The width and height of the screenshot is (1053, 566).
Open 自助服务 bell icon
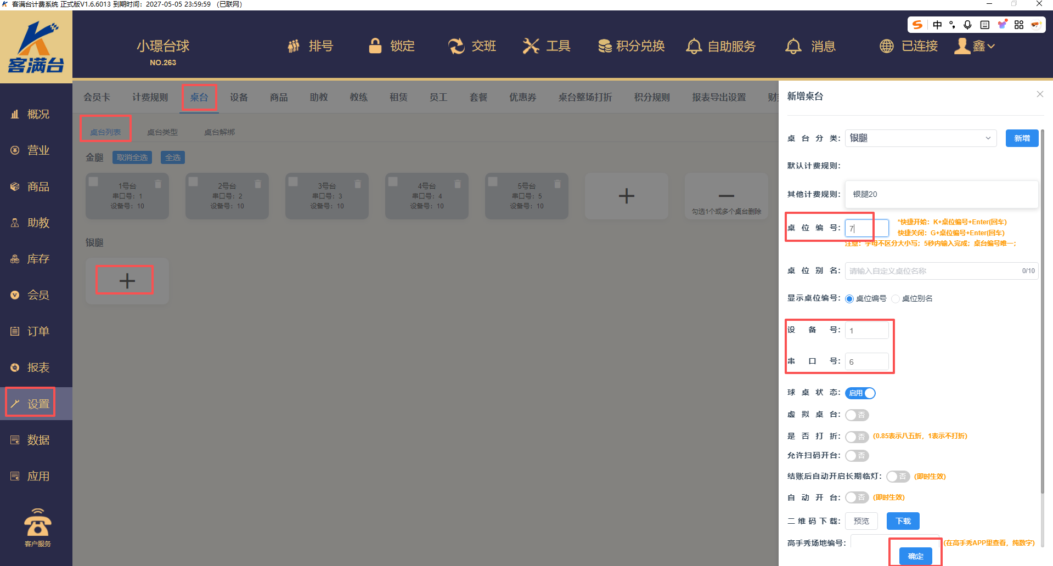point(694,46)
